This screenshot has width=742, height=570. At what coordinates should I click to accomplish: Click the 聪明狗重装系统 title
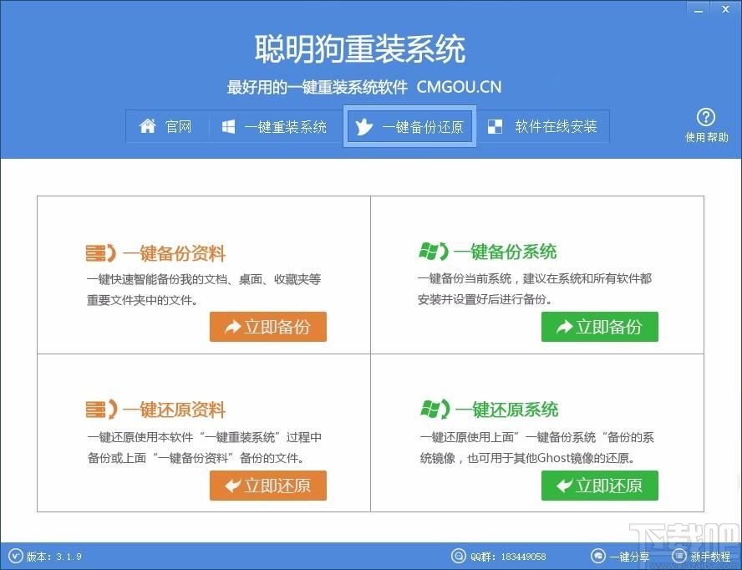pos(360,49)
